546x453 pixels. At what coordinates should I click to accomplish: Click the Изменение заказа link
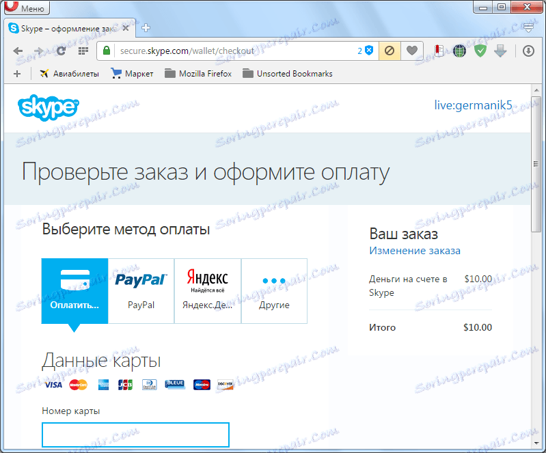(415, 251)
